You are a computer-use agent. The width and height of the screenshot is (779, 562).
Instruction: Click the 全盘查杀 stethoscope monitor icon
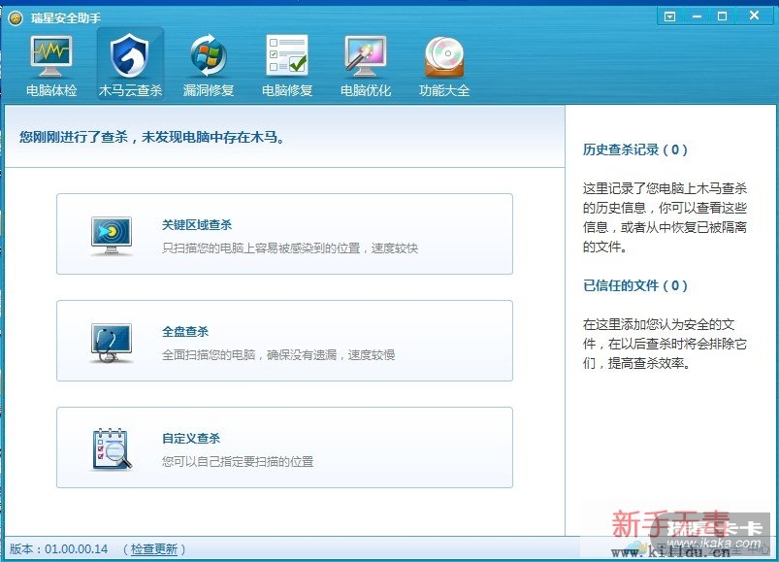(112, 343)
